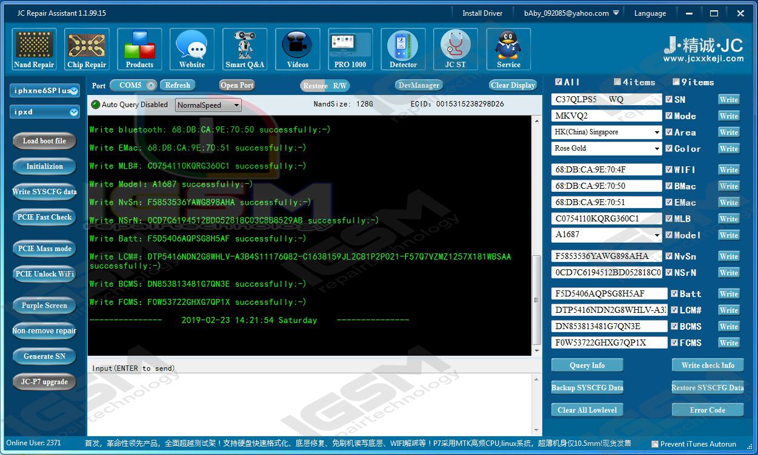Click PCIE Mass mode button

click(x=44, y=249)
